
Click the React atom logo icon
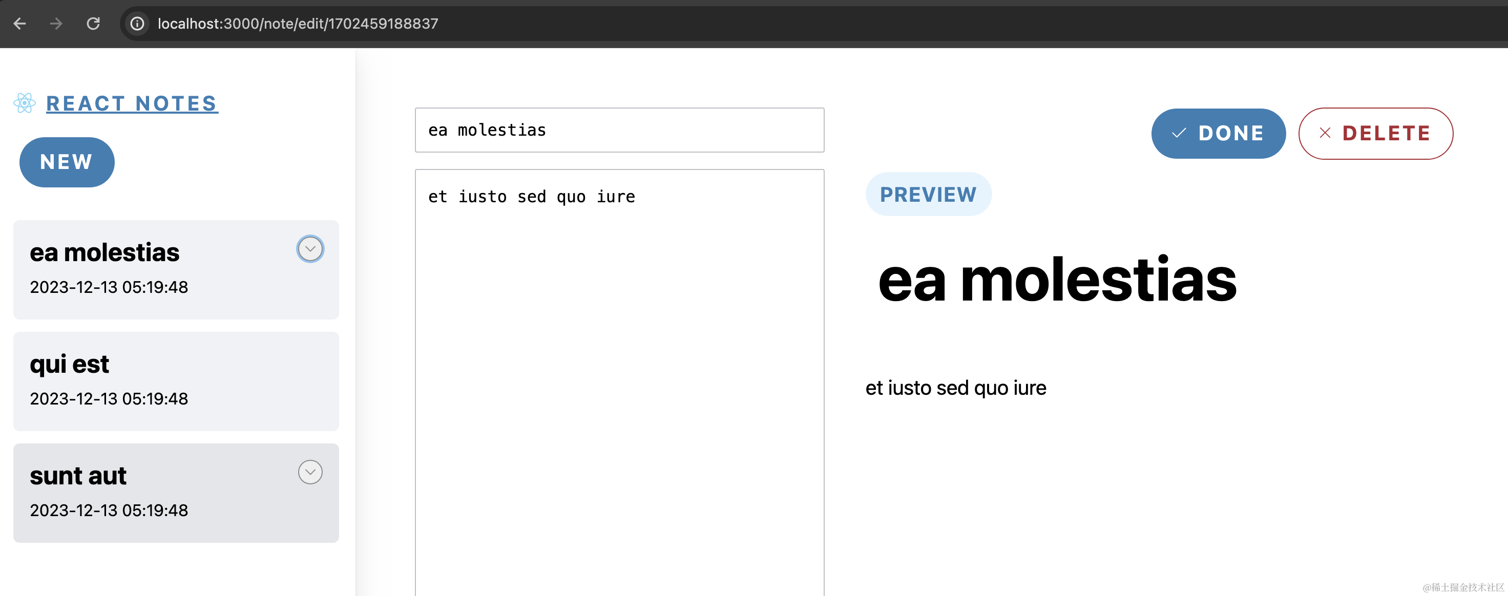coord(25,103)
